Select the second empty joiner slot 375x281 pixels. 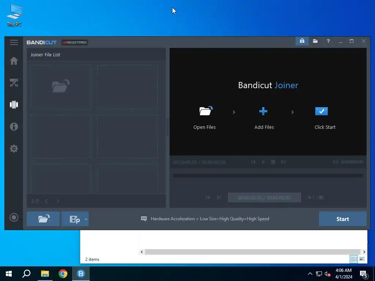coord(127,87)
